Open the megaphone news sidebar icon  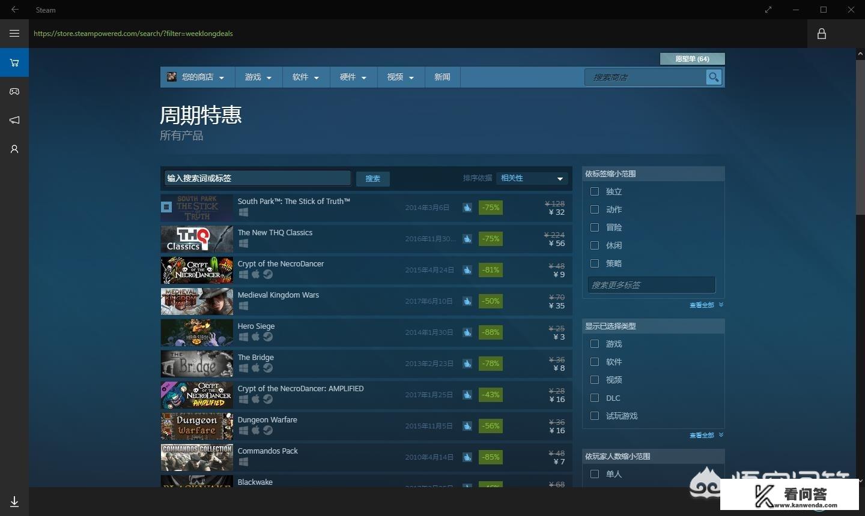[x=14, y=120]
